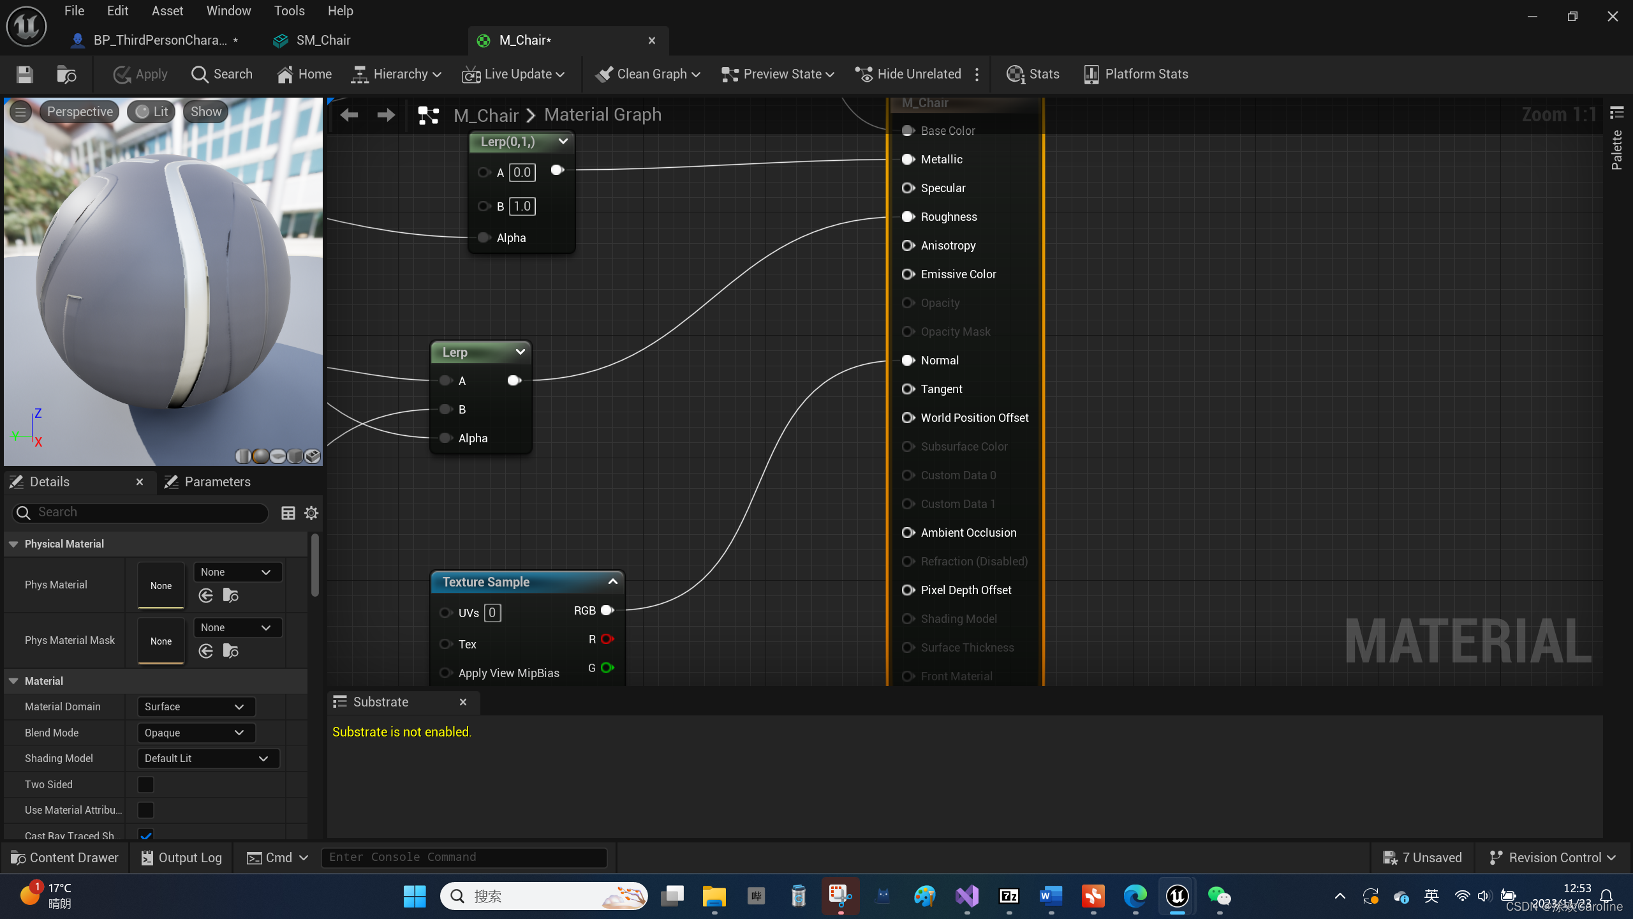Screen dimensions: 1633x919
Task: Click the Roughness input field value
Action: (x=910, y=216)
